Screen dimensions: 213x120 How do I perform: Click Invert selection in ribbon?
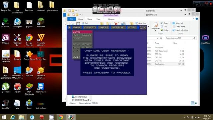pos(180,30)
